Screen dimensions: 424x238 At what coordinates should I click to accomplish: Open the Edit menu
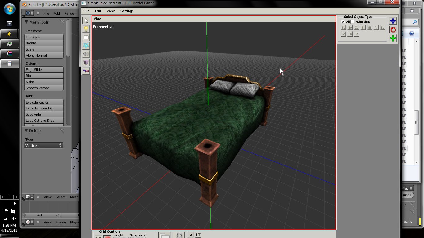point(98,11)
